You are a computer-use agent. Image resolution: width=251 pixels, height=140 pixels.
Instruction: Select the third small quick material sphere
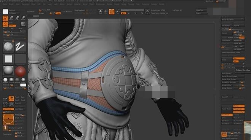(x=17, y=80)
